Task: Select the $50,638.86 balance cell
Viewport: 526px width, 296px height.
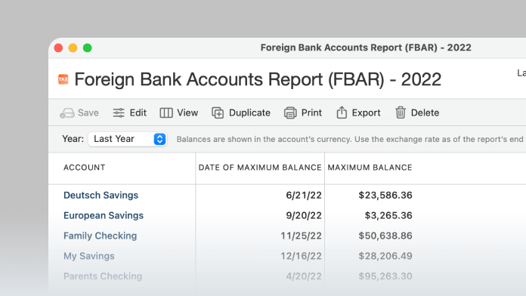Action: point(385,236)
